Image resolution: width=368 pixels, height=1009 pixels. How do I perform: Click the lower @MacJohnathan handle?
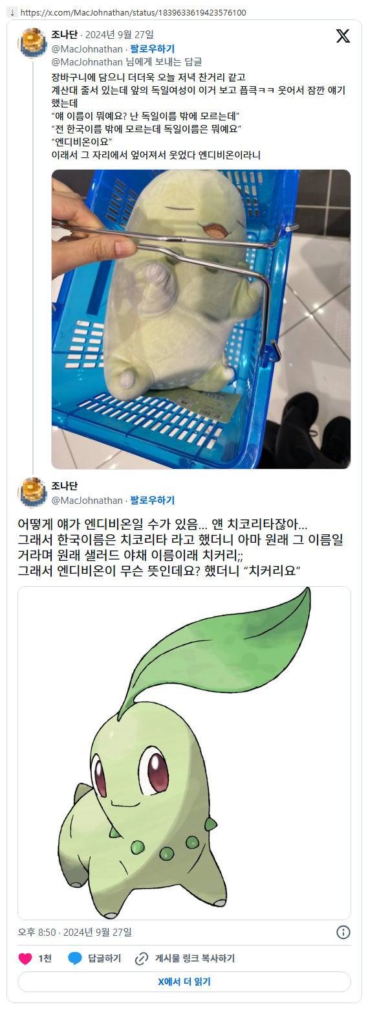pos(87,500)
